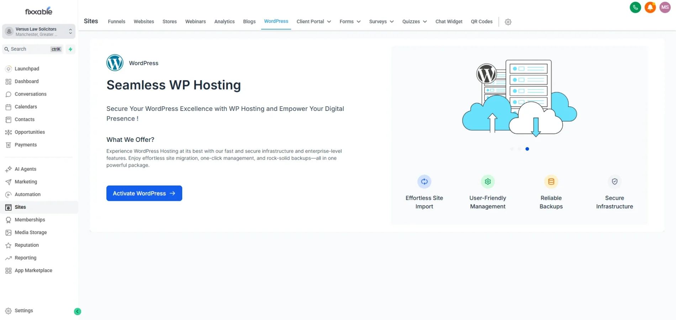Open the notifications bell
676x320 pixels.
pyautogui.click(x=650, y=7)
